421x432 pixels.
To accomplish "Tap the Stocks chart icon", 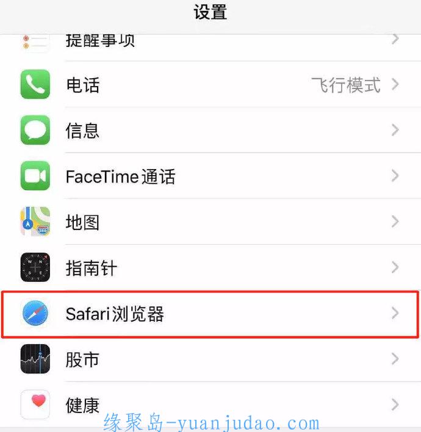I will [35, 359].
